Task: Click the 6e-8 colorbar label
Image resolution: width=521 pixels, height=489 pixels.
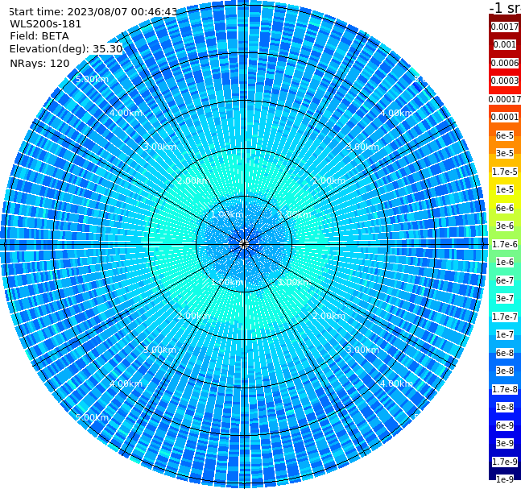Action: pyautogui.click(x=505, y=353)
